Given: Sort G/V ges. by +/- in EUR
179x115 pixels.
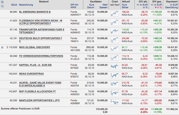Looking at the screenshot, I should [156, 5].
